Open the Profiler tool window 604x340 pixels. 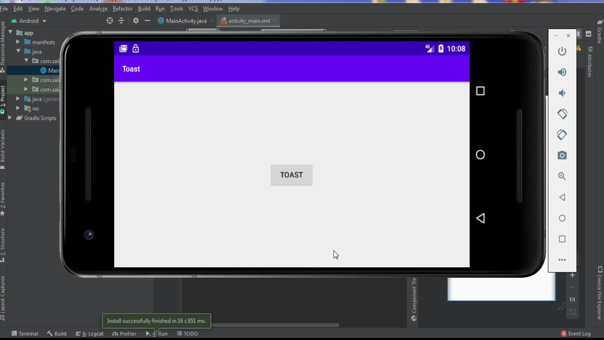click(124, 333)
